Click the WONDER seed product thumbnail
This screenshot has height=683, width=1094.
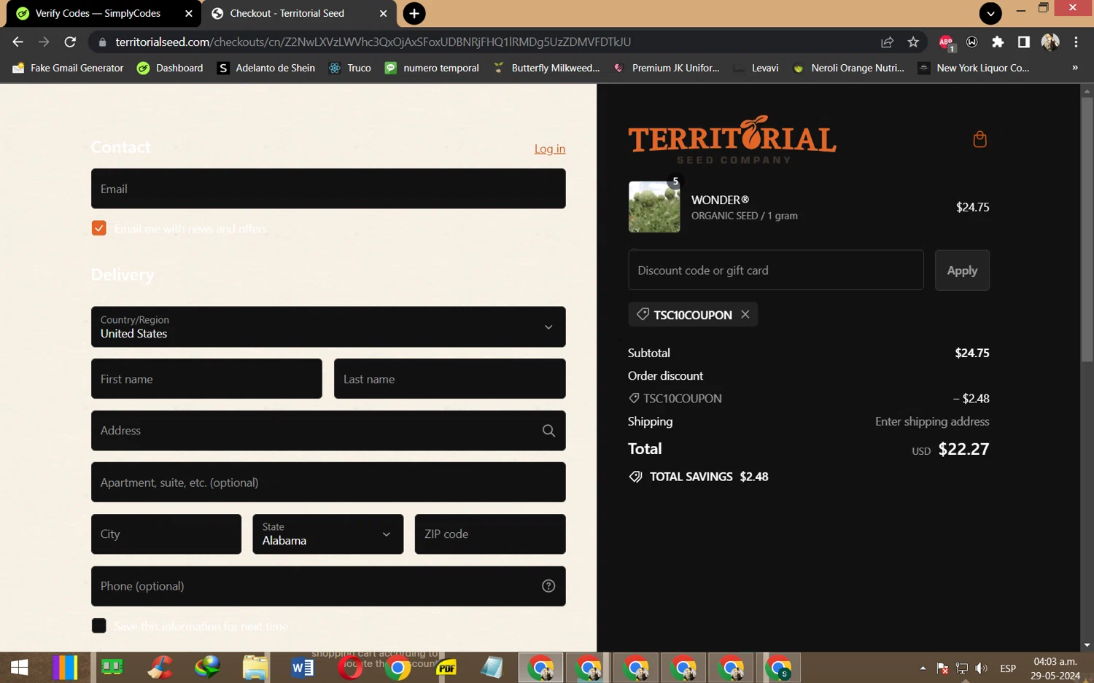[654, 207]
